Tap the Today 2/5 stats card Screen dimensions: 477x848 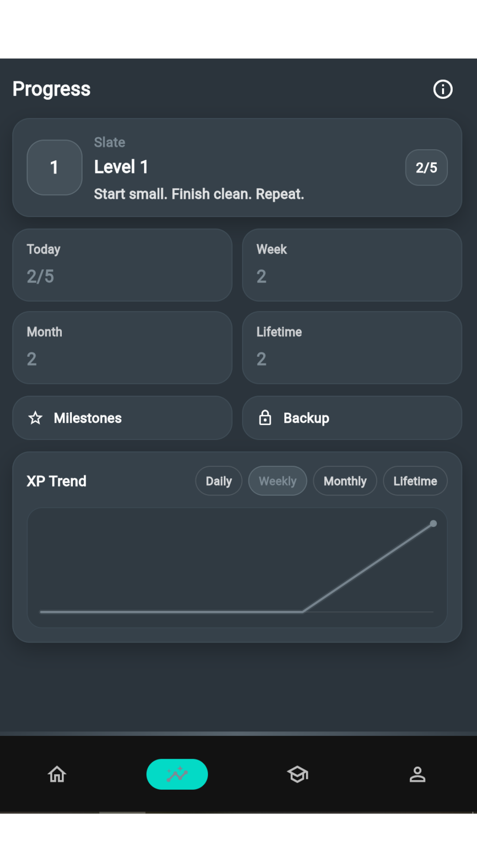tap(122, 265)
